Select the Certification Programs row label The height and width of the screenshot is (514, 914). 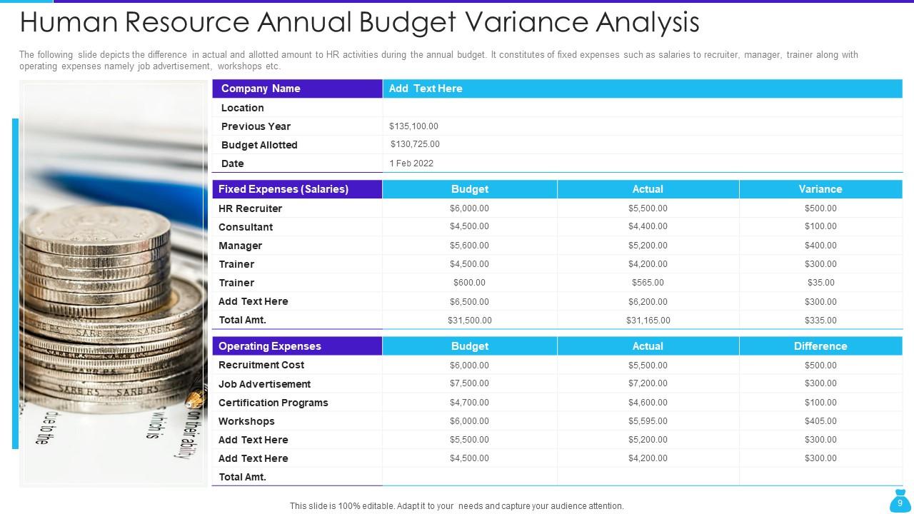click(x=273, y=403)
